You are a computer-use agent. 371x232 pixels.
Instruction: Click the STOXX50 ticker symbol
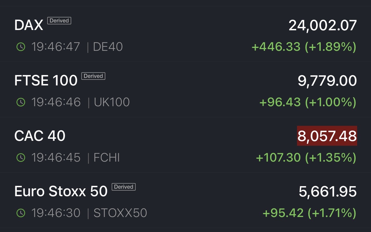click(x=120, y=213)
